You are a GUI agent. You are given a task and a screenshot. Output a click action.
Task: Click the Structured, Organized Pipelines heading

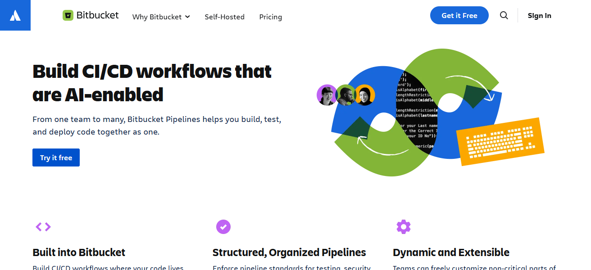tap(289, 252)
